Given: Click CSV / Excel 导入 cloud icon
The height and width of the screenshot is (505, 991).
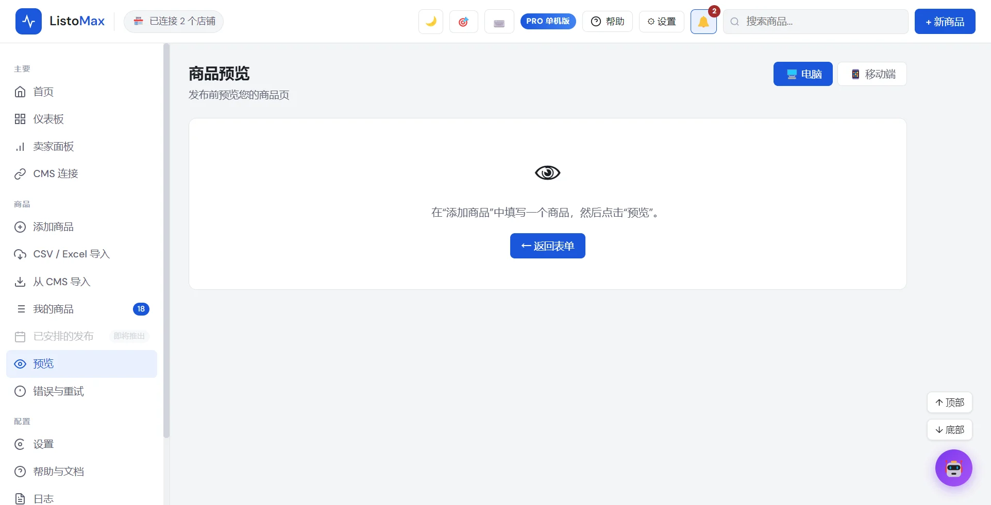Looking at the screenshot, I should click(20, 254).
